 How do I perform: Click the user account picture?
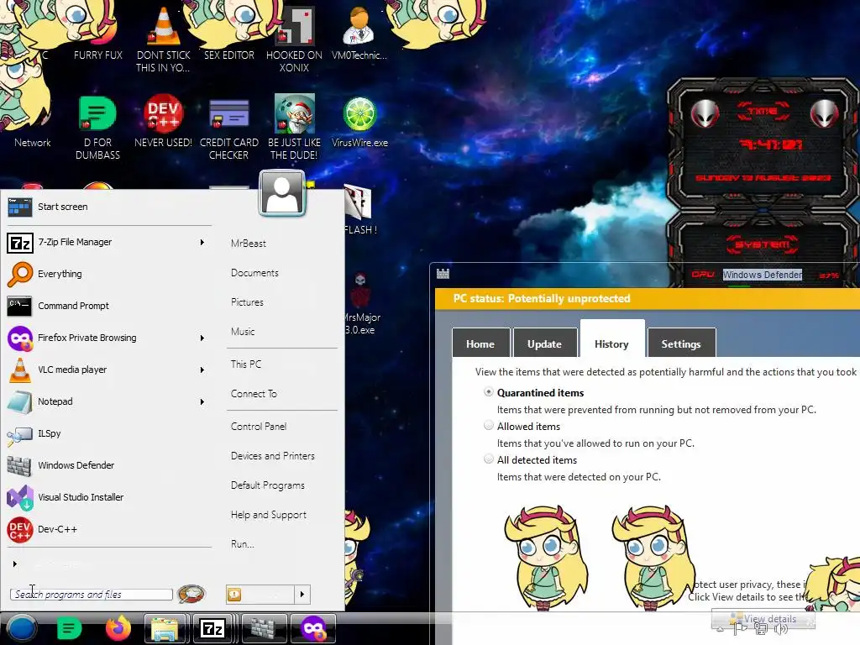pyautogui.click(x=282, y=193)
